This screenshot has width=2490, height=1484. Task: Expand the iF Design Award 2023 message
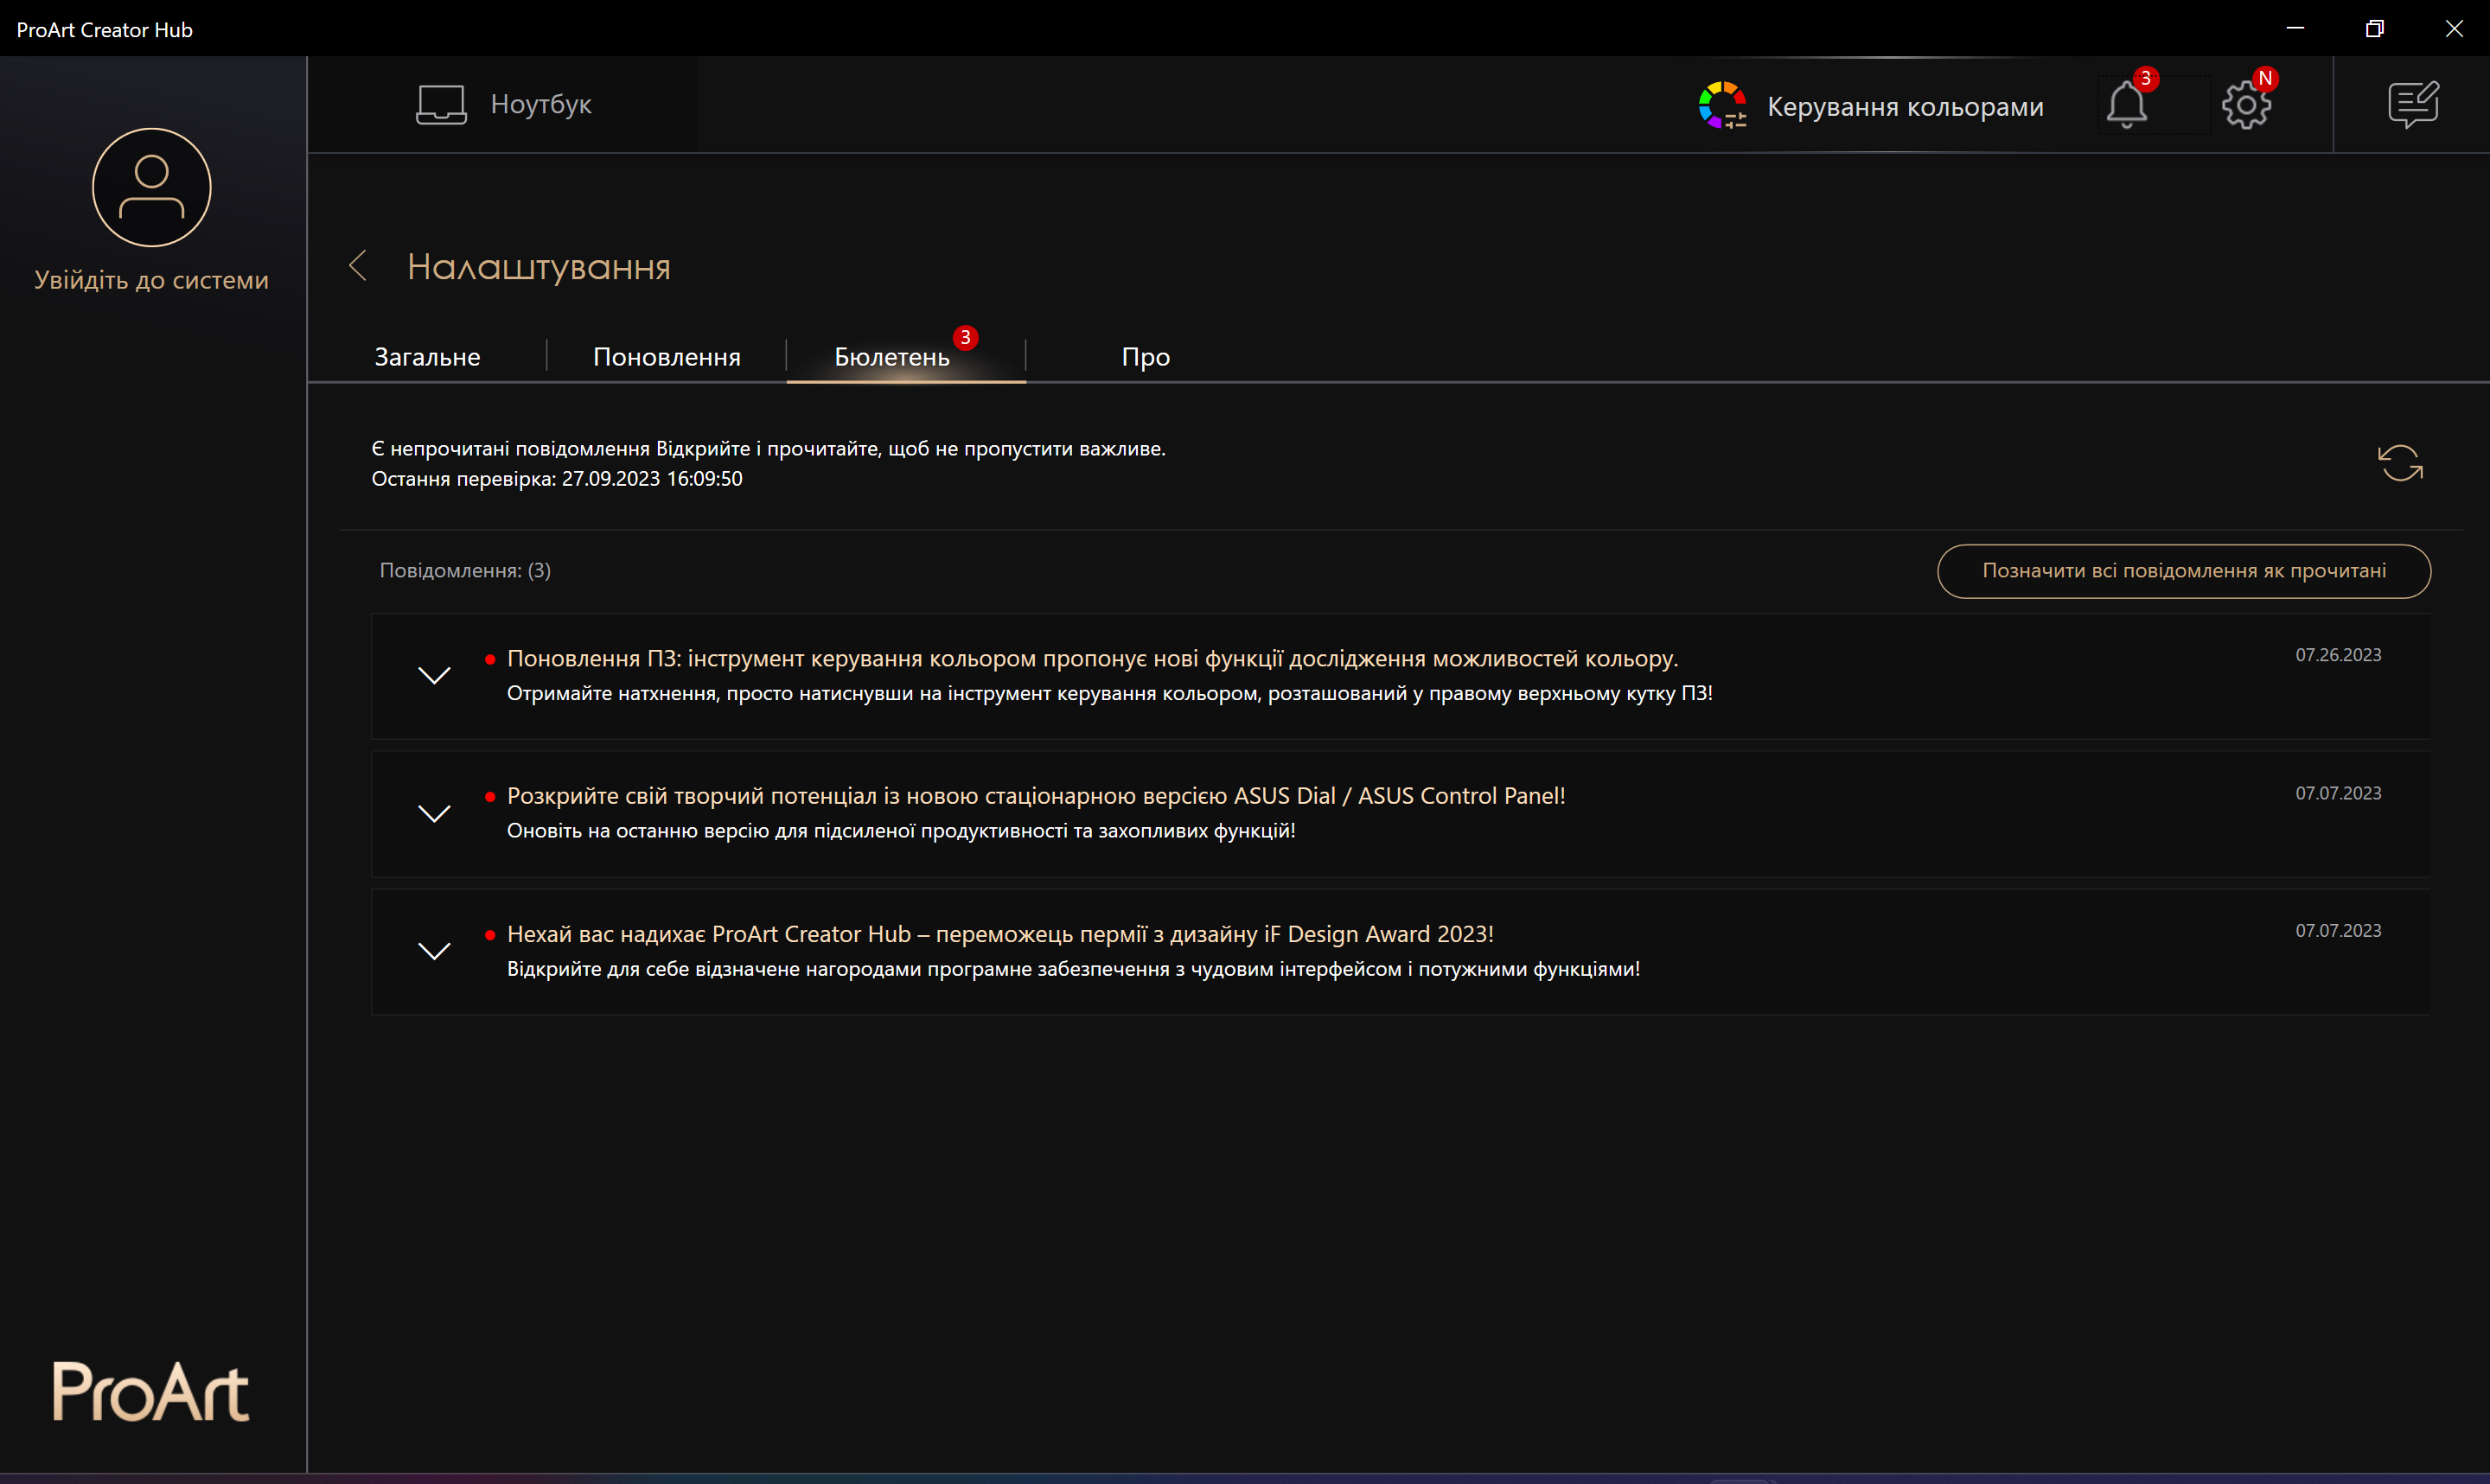pos(434,951)
